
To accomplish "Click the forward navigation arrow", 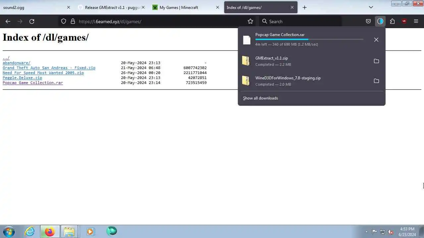I will 20,21.
